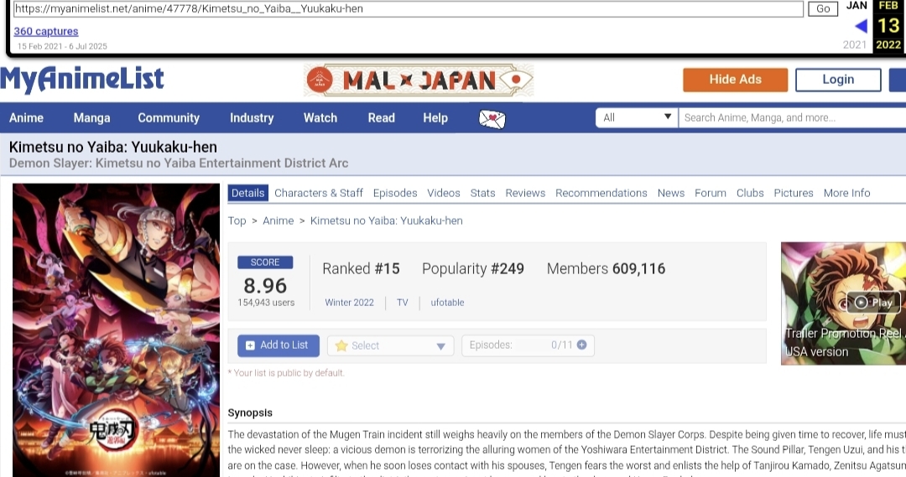The image size is (906, 477).
Task: Click the MyAnimeList logo
Action: click(x=82, y=80)
